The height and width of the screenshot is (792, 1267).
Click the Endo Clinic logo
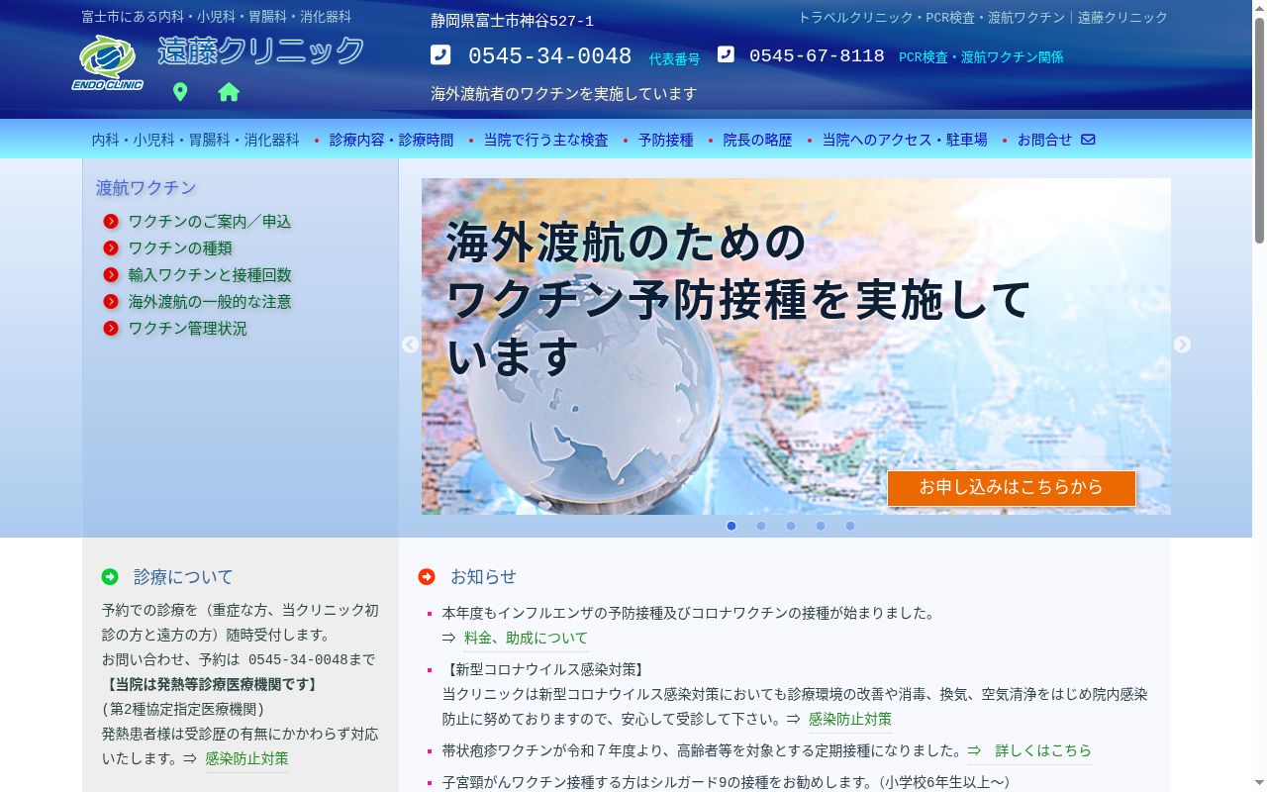108,62
